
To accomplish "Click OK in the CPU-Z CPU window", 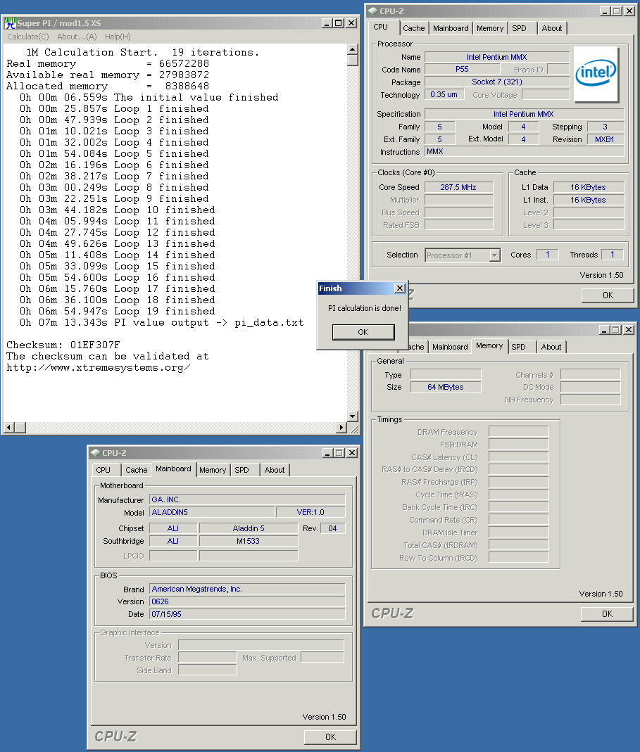I will coord(608,295).
